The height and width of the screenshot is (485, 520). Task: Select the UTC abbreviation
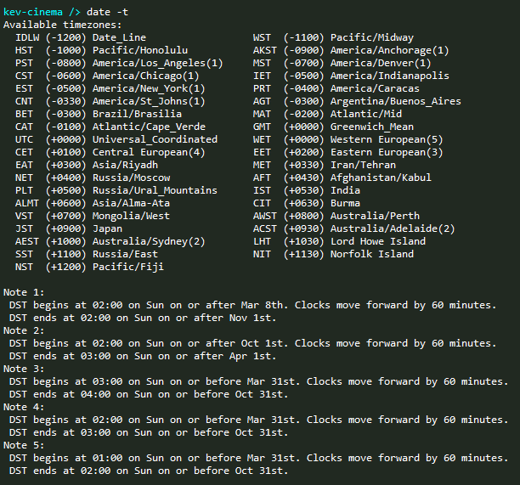(24, 139)
